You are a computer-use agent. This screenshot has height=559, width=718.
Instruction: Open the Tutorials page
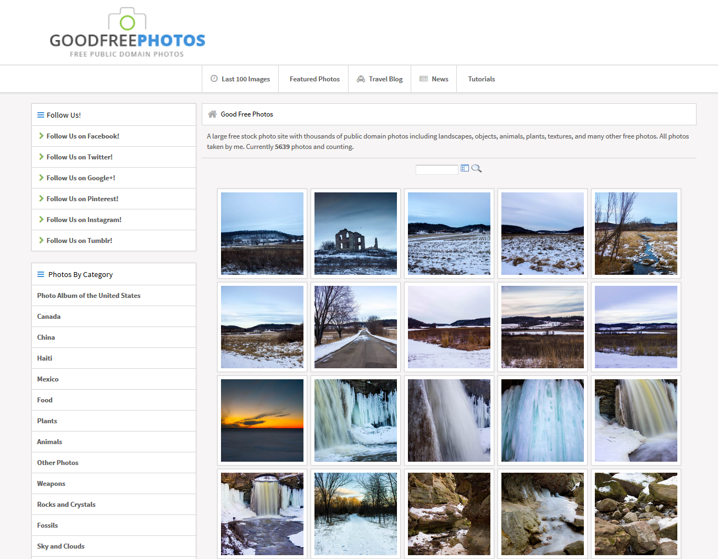point(482,79)
